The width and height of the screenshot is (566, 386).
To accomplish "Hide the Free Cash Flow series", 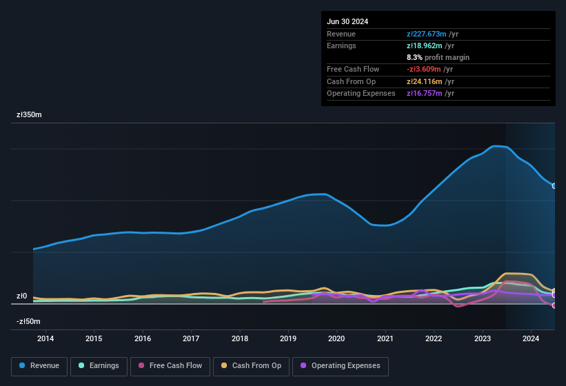I will tap(170, 366).
